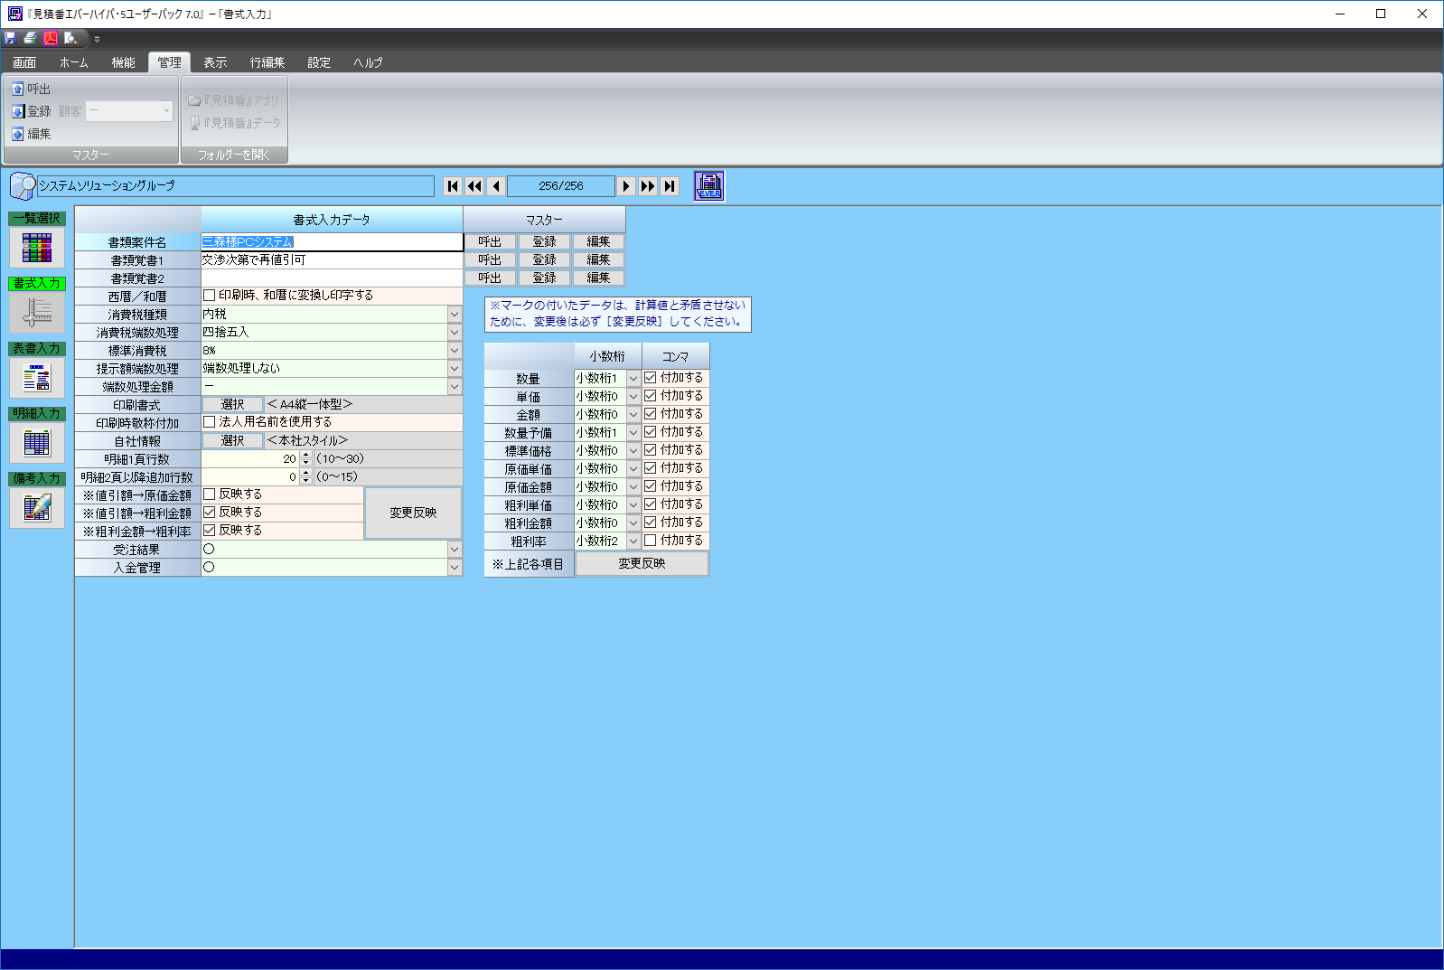This screenshot has width=1444, height=970.
Task: Open the 提示額端数処理 dropdown
Action: pyautogui.click(x=455, y=369)
